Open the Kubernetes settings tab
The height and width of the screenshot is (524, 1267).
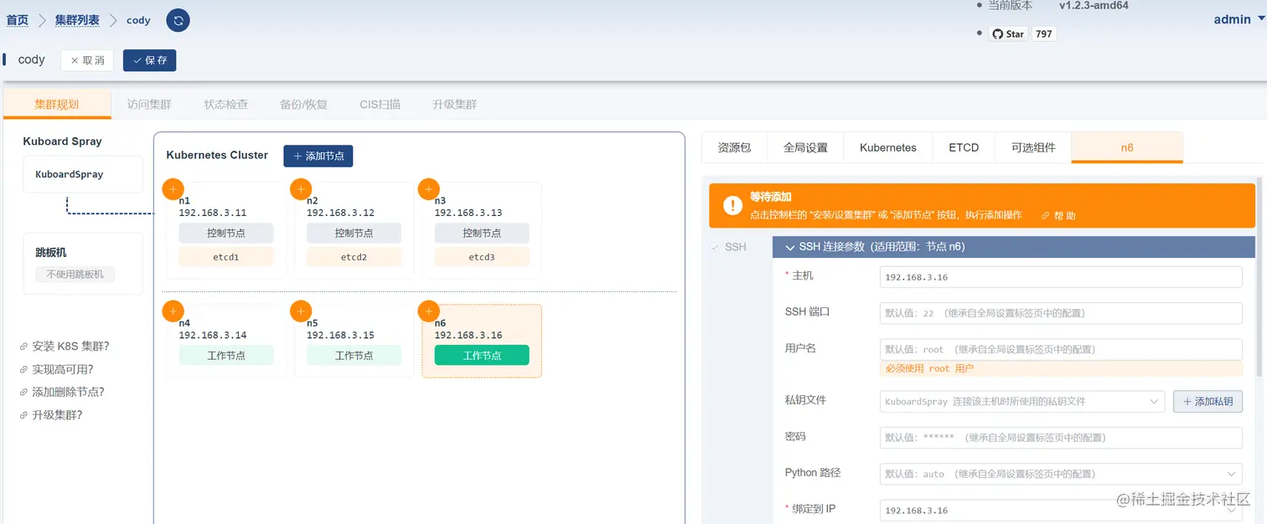coord(888,147)
